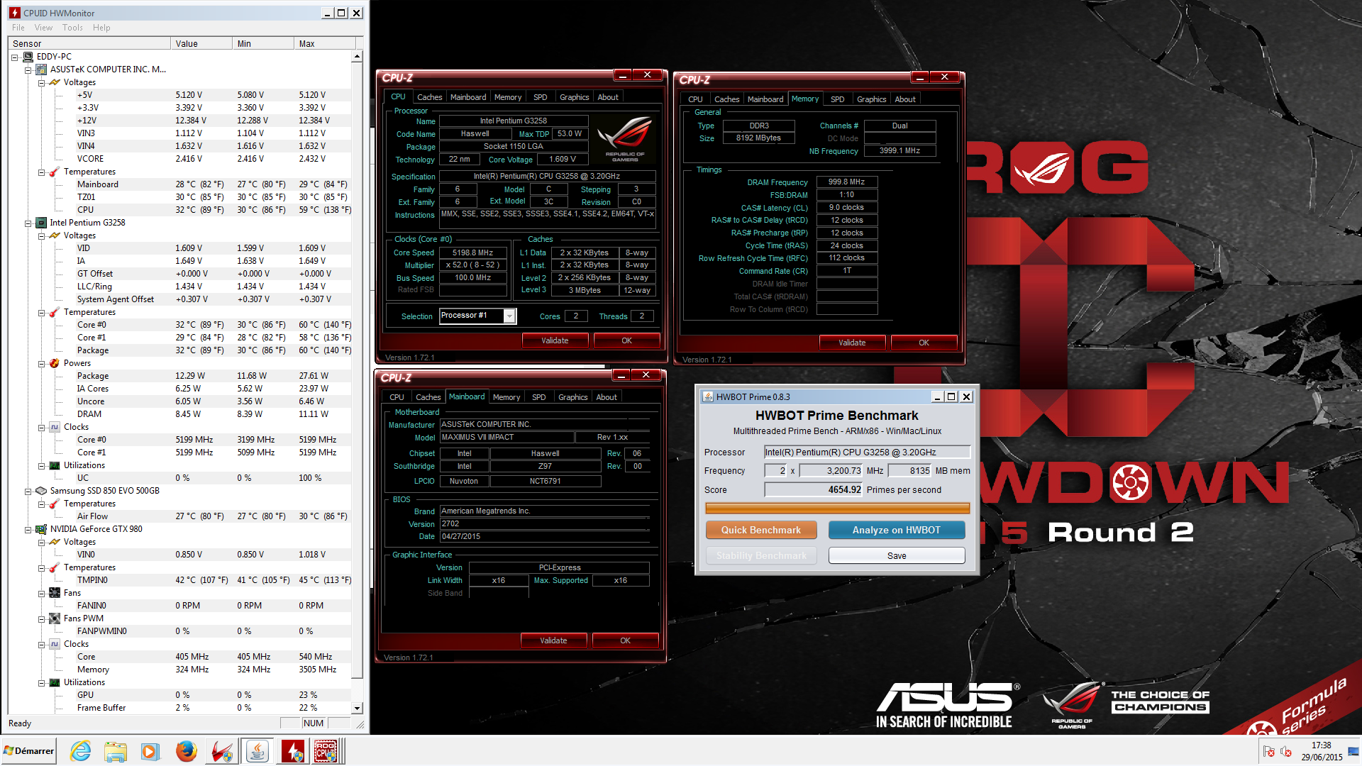Open HWMonitor Tools menu

click(72, 28)
